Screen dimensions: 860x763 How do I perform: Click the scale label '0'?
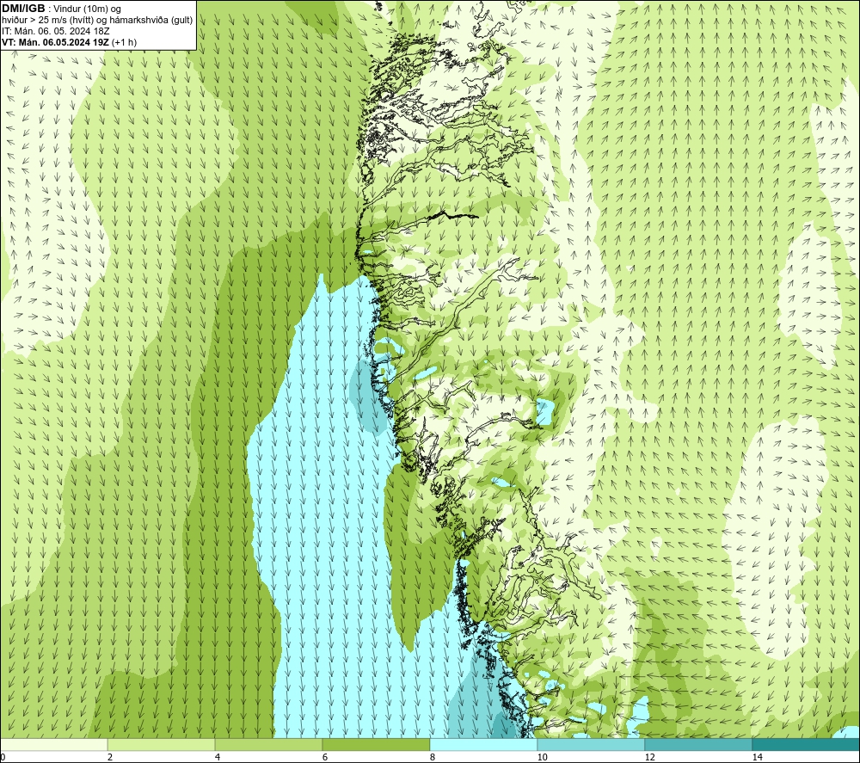click(x=3, y=757)
